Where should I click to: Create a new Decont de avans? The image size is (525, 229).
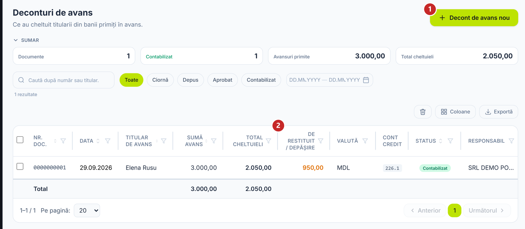(x=474, y=18)
